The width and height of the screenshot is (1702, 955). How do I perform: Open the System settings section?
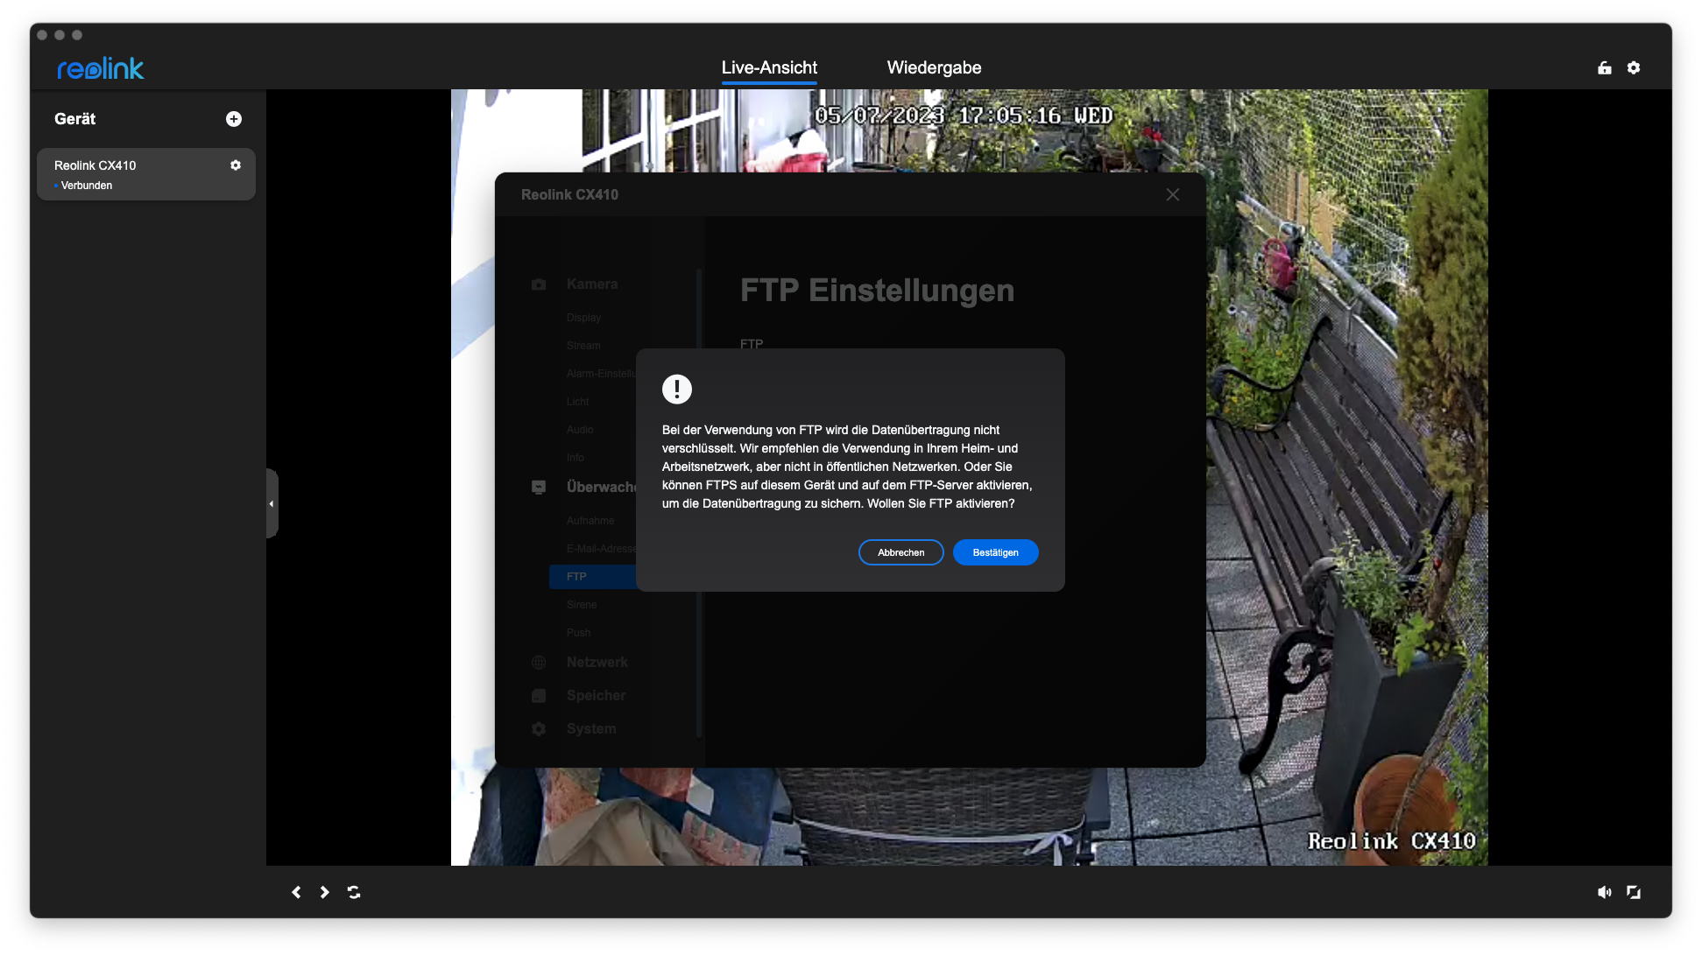[591, 729]
